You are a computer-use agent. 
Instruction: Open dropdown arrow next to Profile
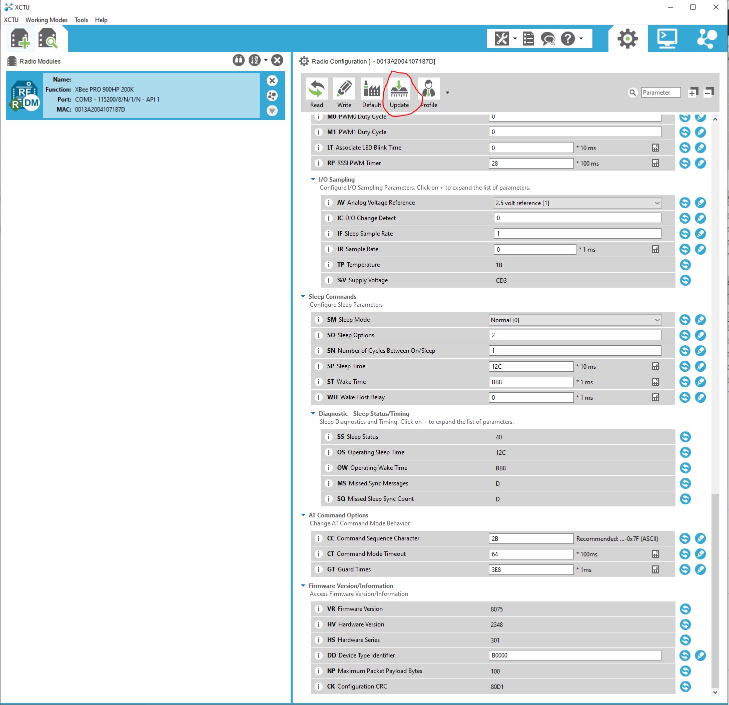tap(447, 93)
